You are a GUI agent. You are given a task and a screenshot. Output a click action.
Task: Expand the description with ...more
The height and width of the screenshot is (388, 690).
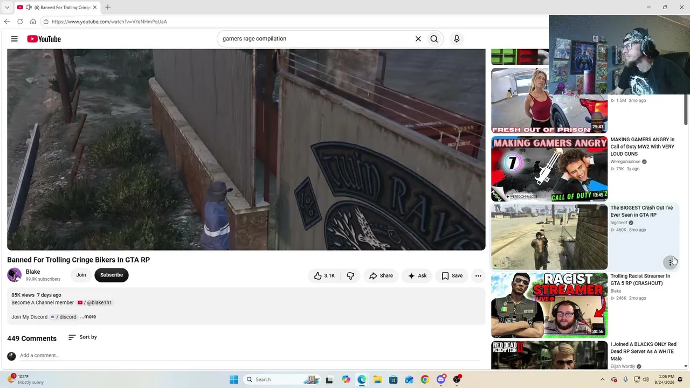[x=88, y=317]
